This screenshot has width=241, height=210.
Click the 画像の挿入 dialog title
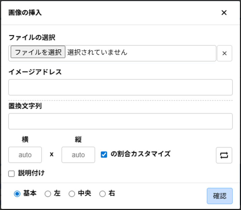tap(25, 13)
